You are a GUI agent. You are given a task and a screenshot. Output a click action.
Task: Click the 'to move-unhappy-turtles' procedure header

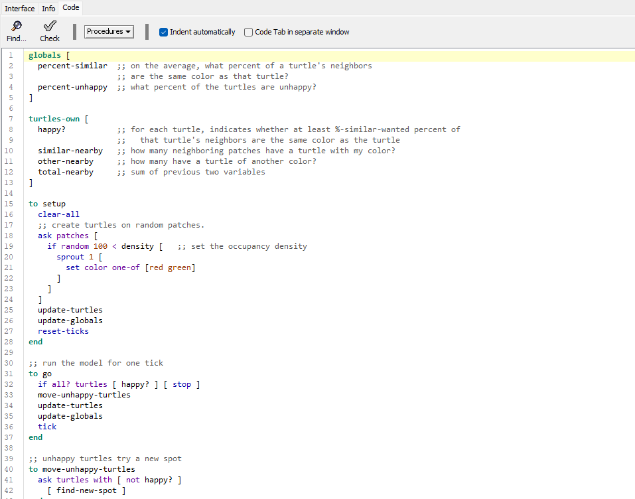(82, 469)
